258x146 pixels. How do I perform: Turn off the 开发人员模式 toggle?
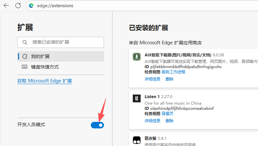[97, 125]
